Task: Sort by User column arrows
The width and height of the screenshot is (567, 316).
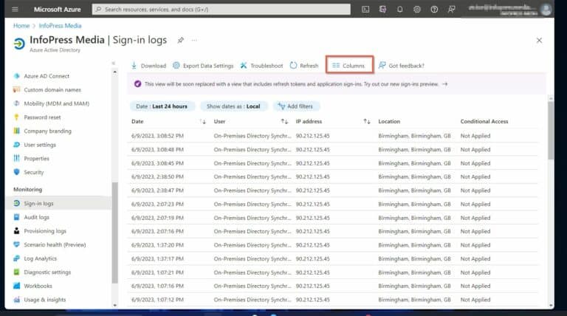Action: pos(284,122)
